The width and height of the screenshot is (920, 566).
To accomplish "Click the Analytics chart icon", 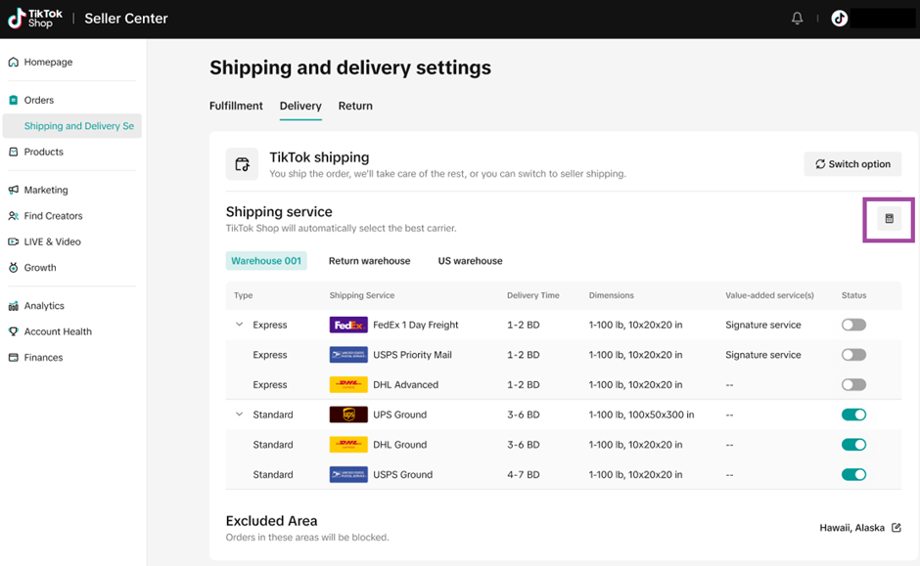I will tap(14, 305).
